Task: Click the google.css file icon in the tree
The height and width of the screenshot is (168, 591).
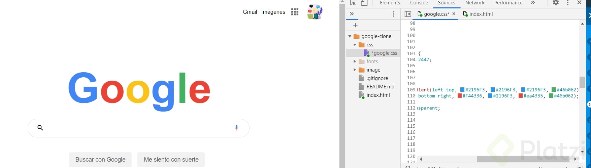Action: coord(366,53)
